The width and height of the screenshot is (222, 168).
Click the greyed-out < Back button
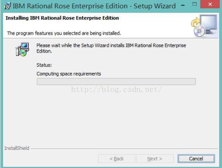[117, 159]
